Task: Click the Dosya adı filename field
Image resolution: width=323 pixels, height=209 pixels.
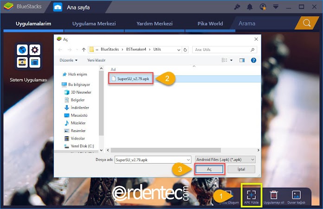Action: click(x=152, y=159)
